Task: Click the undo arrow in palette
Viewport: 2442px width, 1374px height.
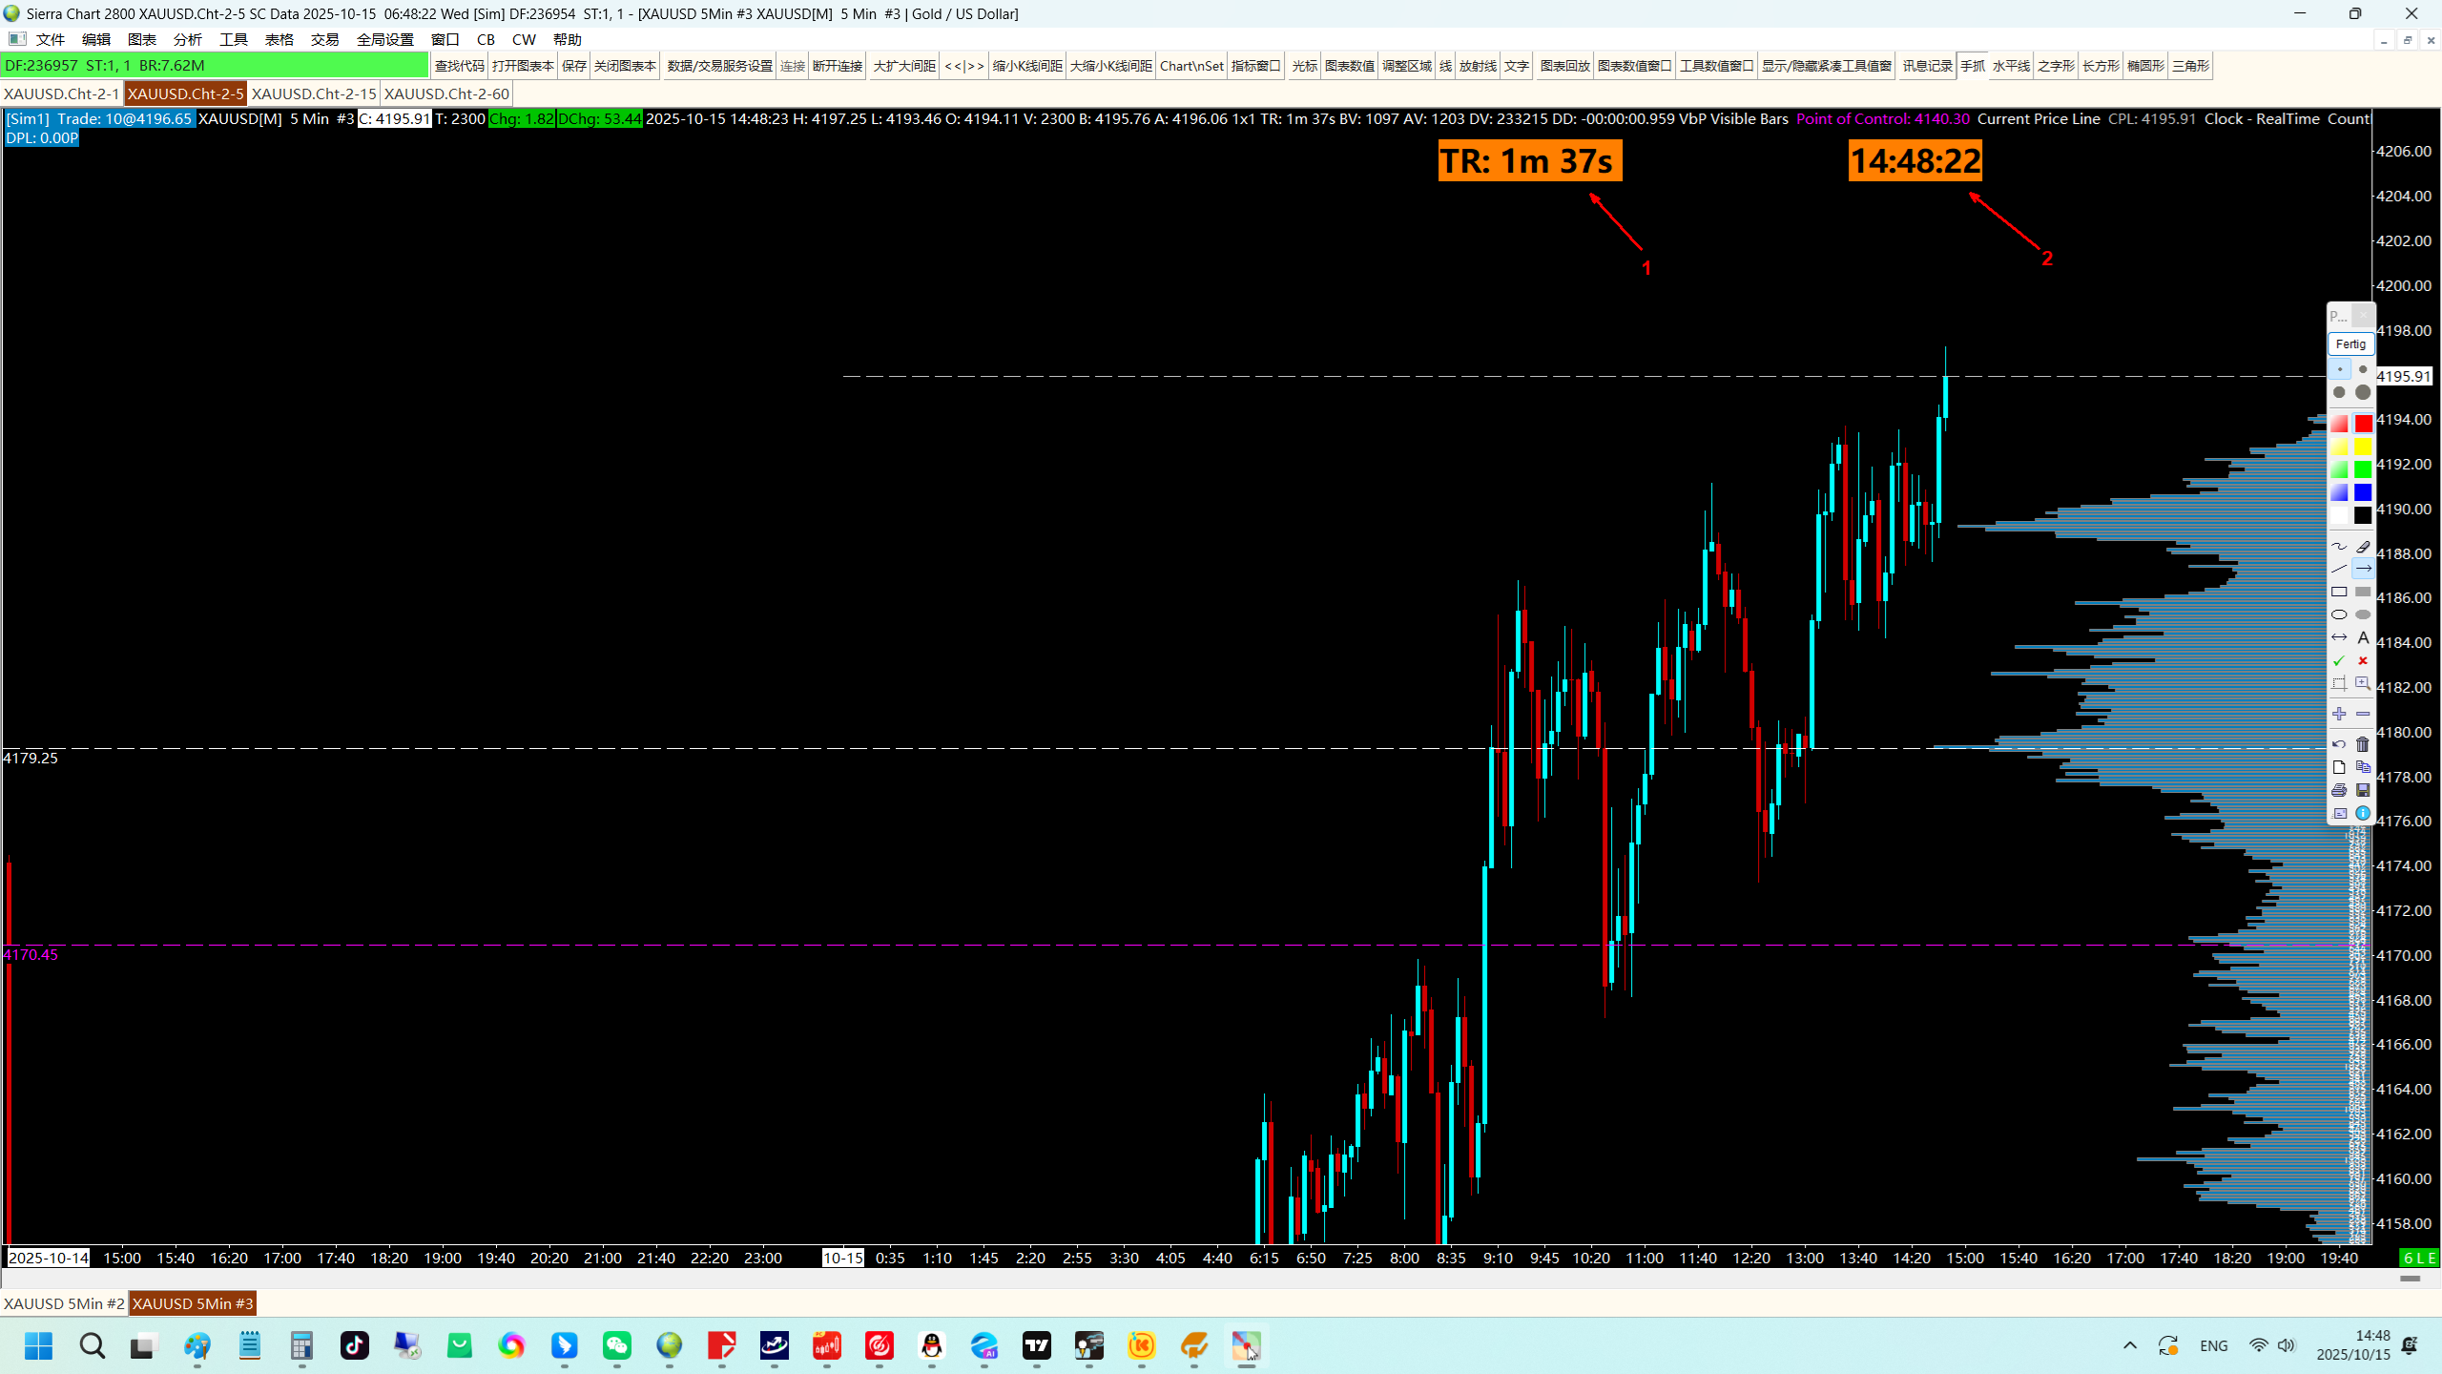Action: point(2339,744)
